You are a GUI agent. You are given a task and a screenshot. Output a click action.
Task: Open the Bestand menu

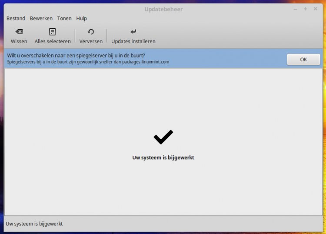16,18
